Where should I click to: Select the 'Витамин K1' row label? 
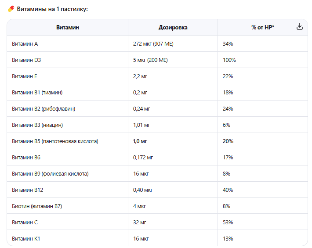(26, 239)
